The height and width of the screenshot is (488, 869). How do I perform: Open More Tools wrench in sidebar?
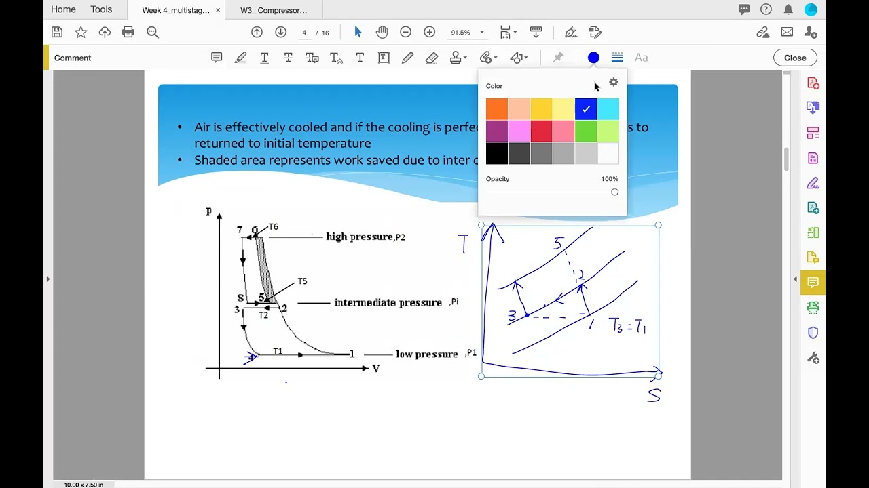pos(813,358)
